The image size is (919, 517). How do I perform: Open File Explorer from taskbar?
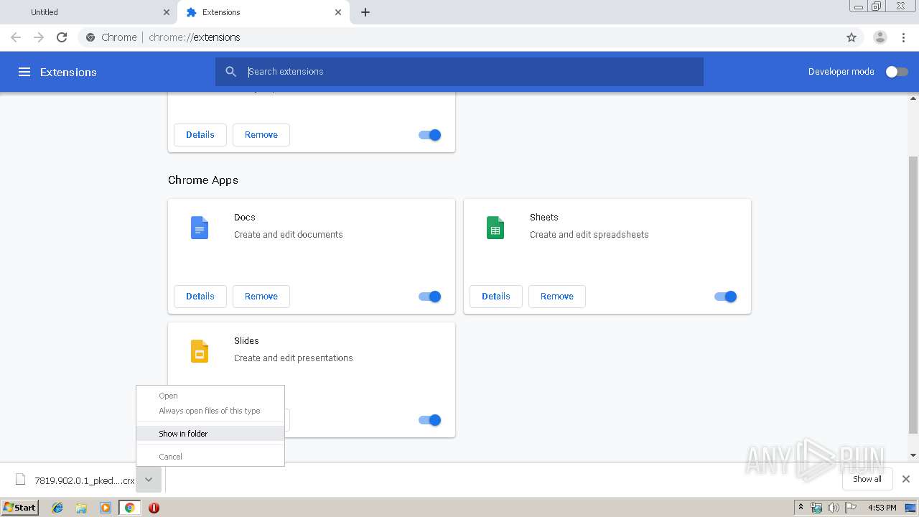(81, 508)
